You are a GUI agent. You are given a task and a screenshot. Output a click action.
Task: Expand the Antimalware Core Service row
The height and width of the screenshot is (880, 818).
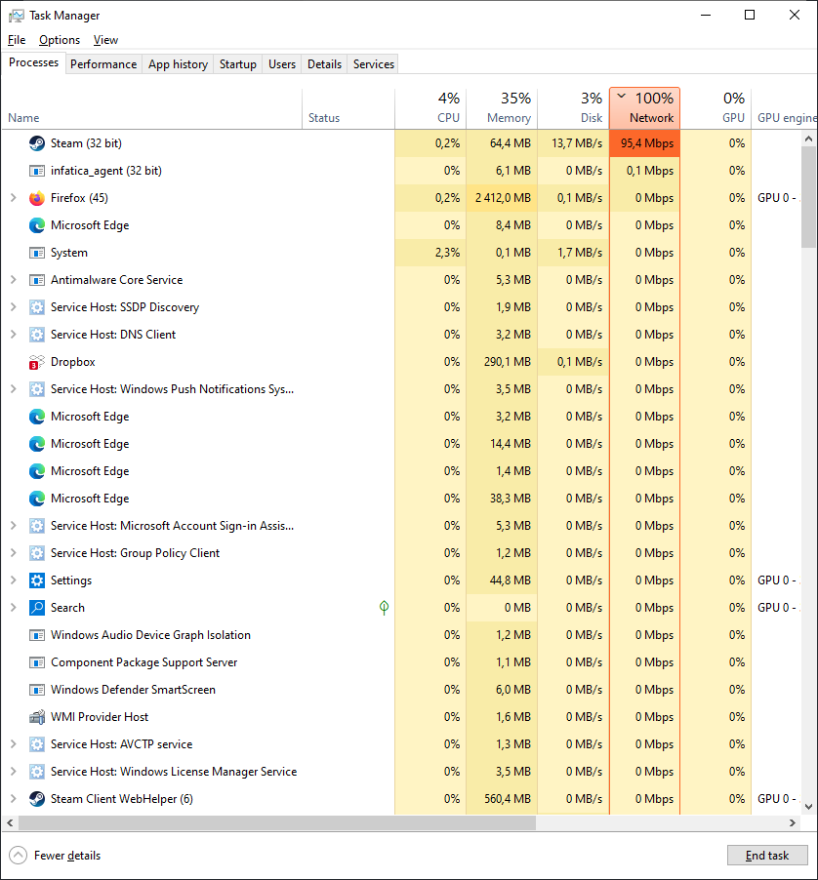[13, 280]
